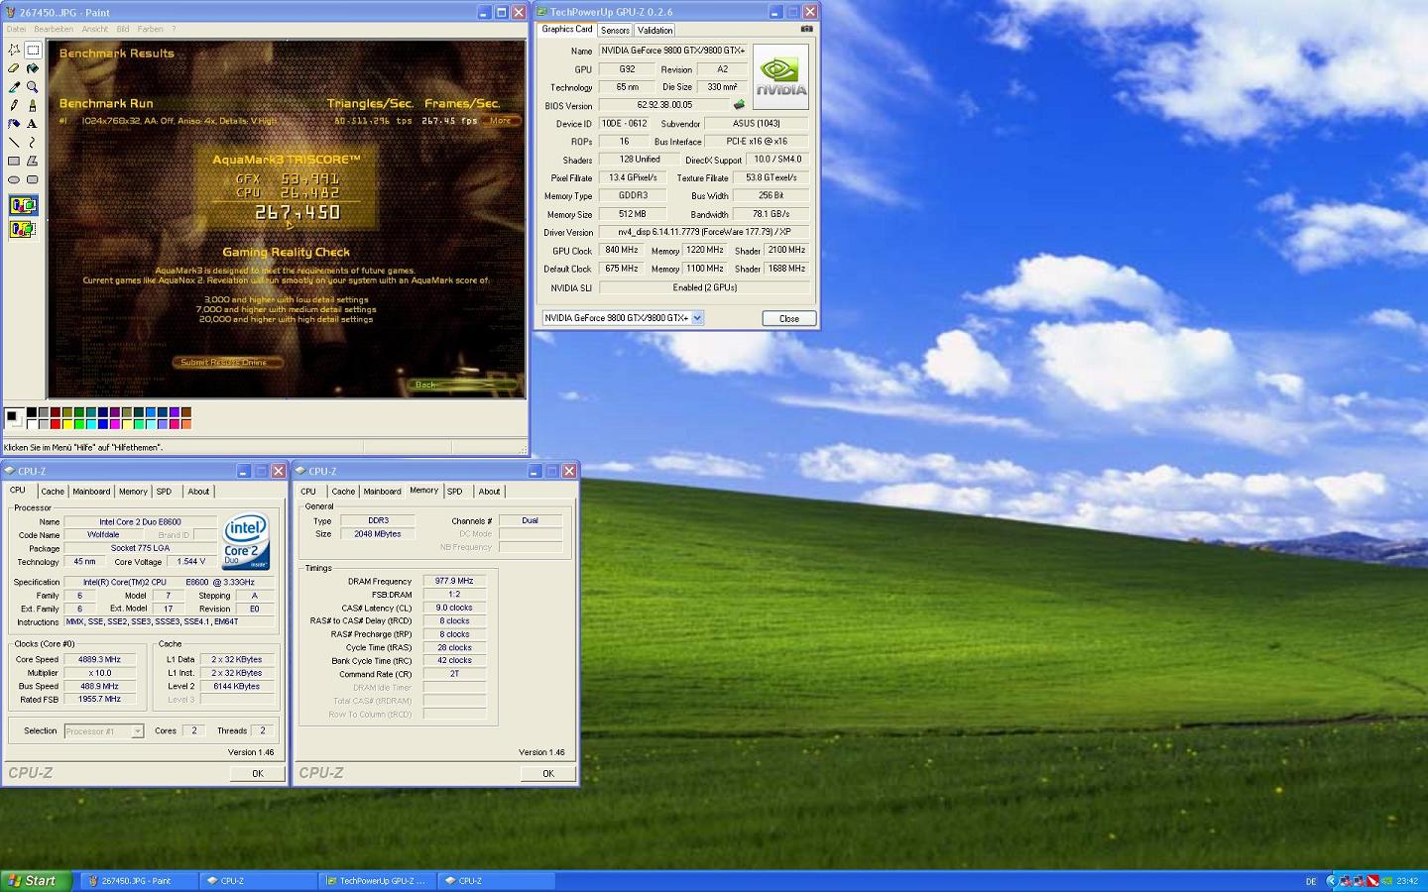Click the Driver Version field in GPU-Z
The image size is (1428, 892).
coord(703,232)
